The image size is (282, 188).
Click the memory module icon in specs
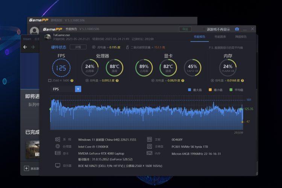[149, 153]
